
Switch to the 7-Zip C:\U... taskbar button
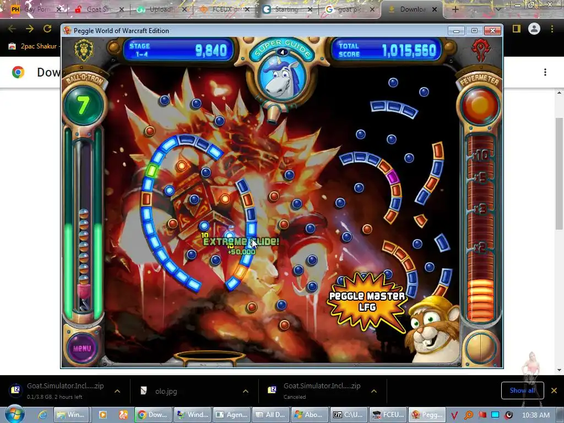click(349, 415)
